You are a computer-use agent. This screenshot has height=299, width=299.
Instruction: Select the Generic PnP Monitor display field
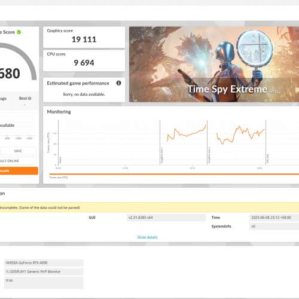(44, 271)
